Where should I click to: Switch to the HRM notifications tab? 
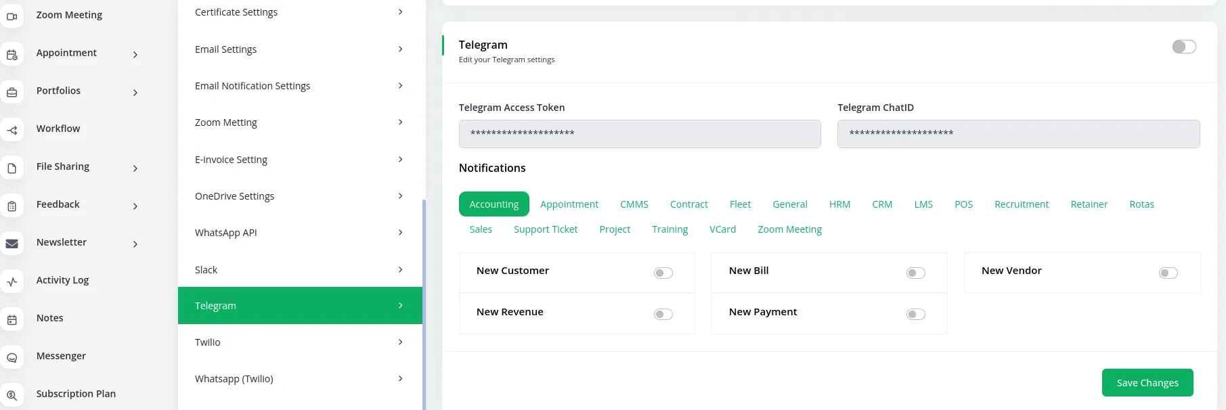click(839, 204)
